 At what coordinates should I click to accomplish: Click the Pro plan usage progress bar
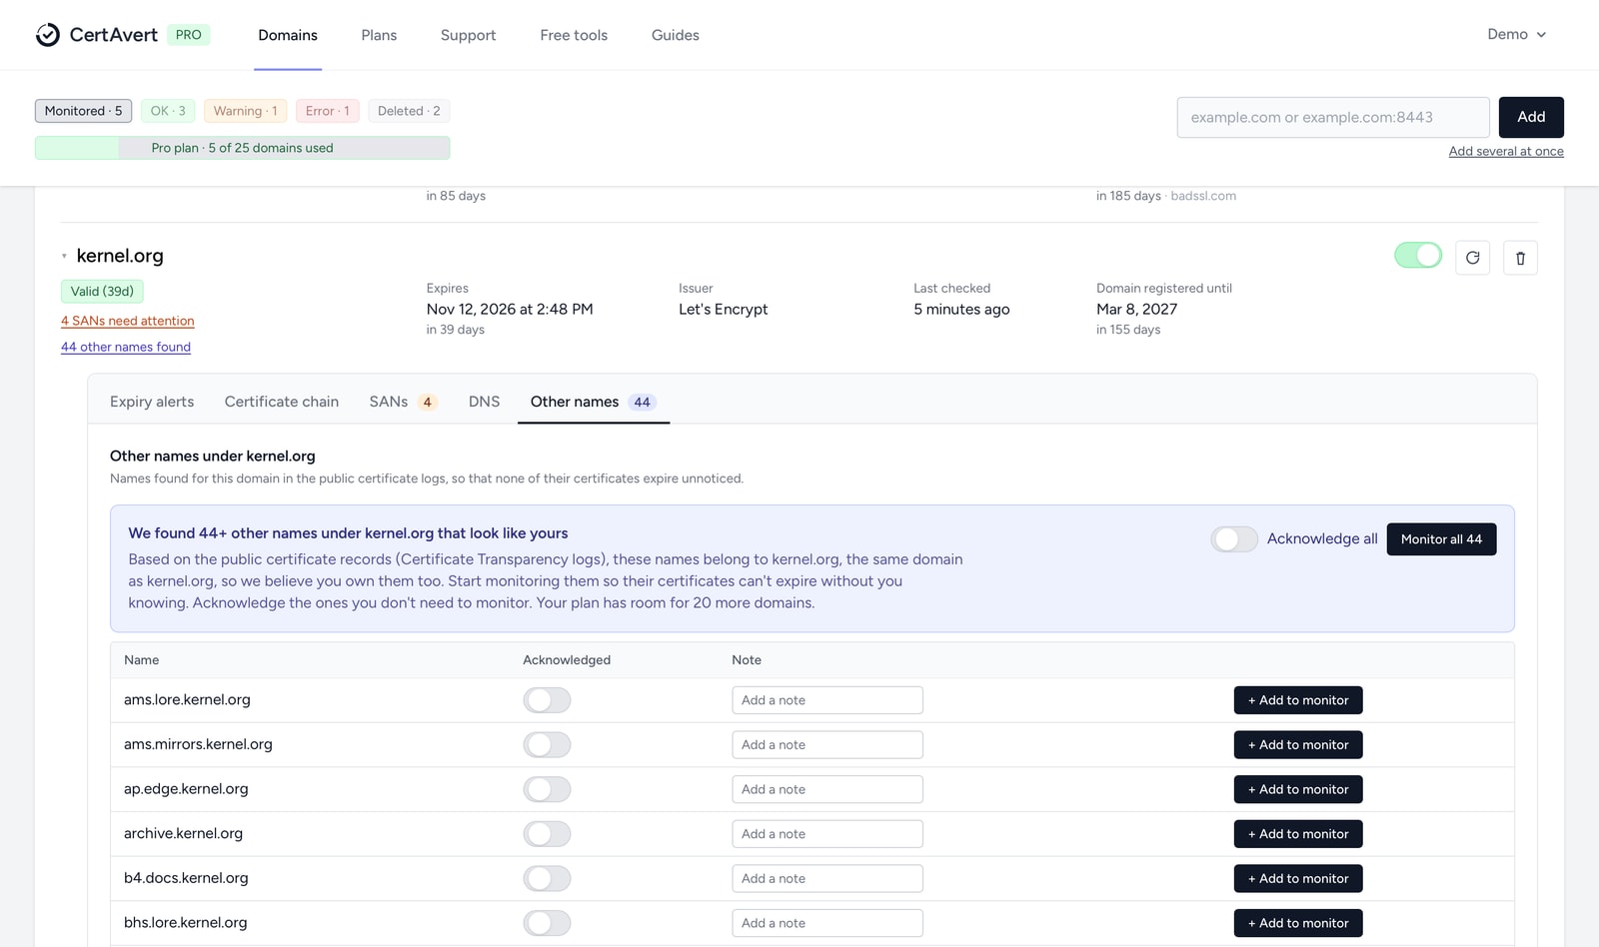click(242, 148)
